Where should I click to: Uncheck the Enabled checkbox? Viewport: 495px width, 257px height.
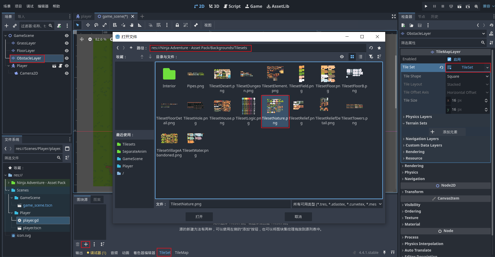(x=449, y=59)
